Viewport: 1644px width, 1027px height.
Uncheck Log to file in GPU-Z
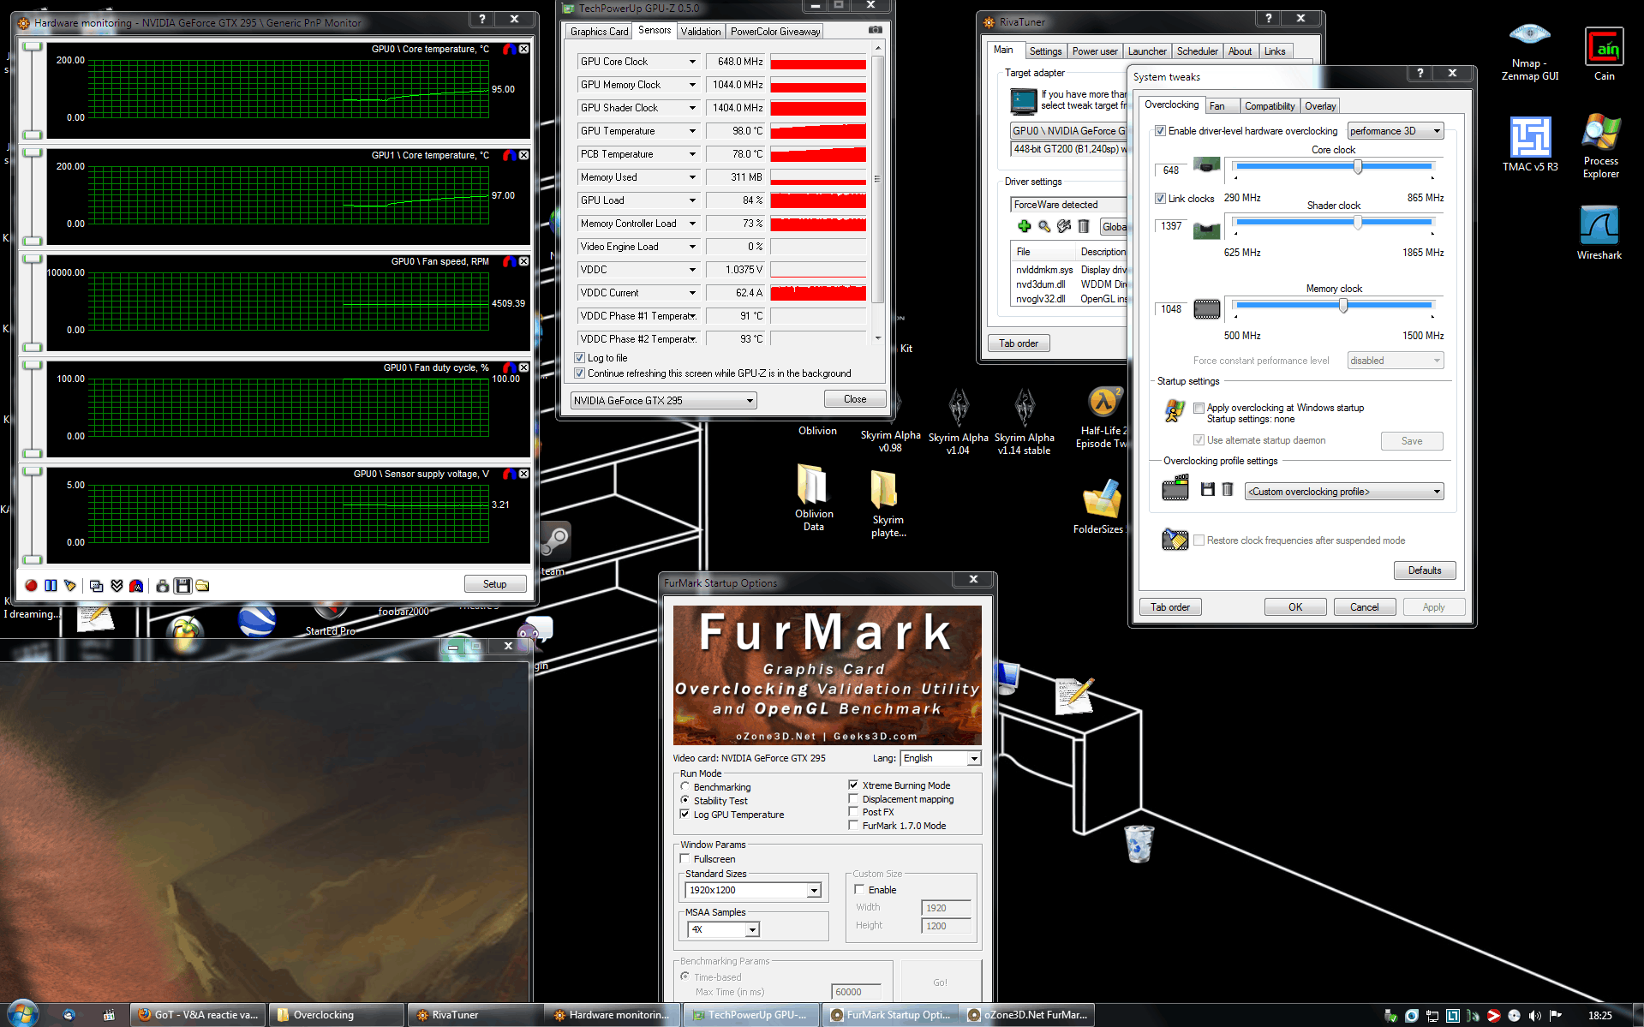(580, 358)
